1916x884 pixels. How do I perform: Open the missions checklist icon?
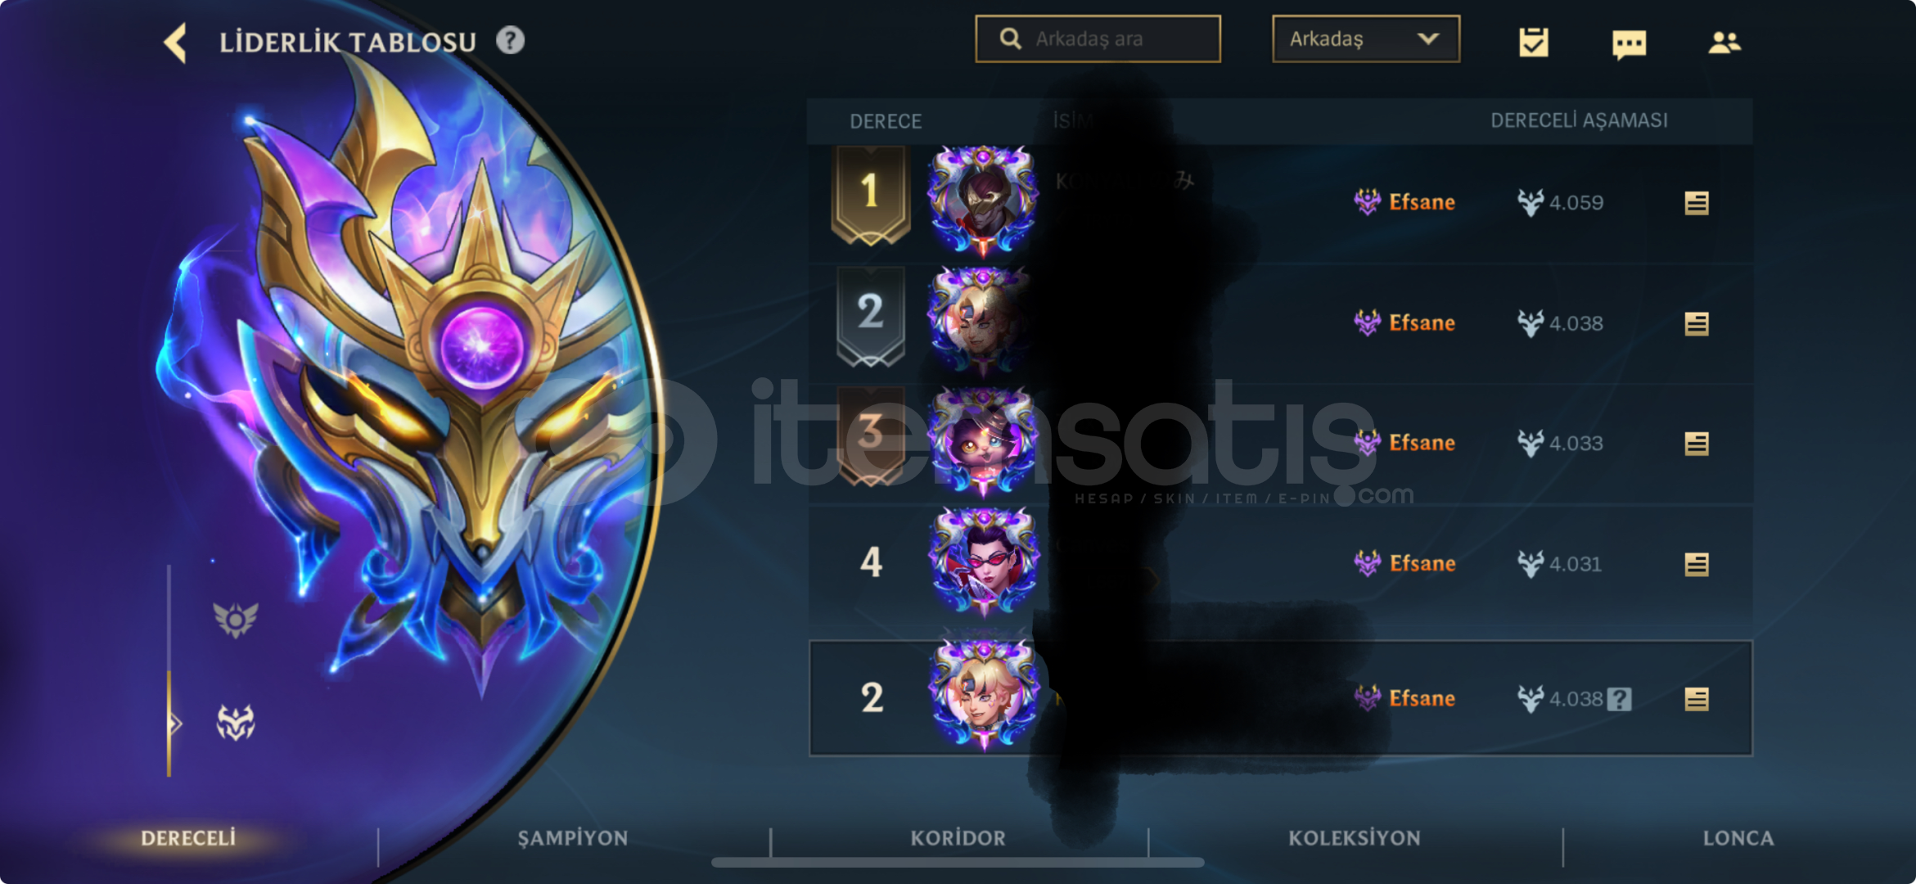1533,42
